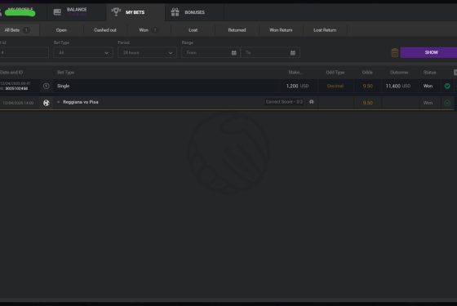
Task: Click the yellow clipboard icon beside Show
Action: click(395, 53)
